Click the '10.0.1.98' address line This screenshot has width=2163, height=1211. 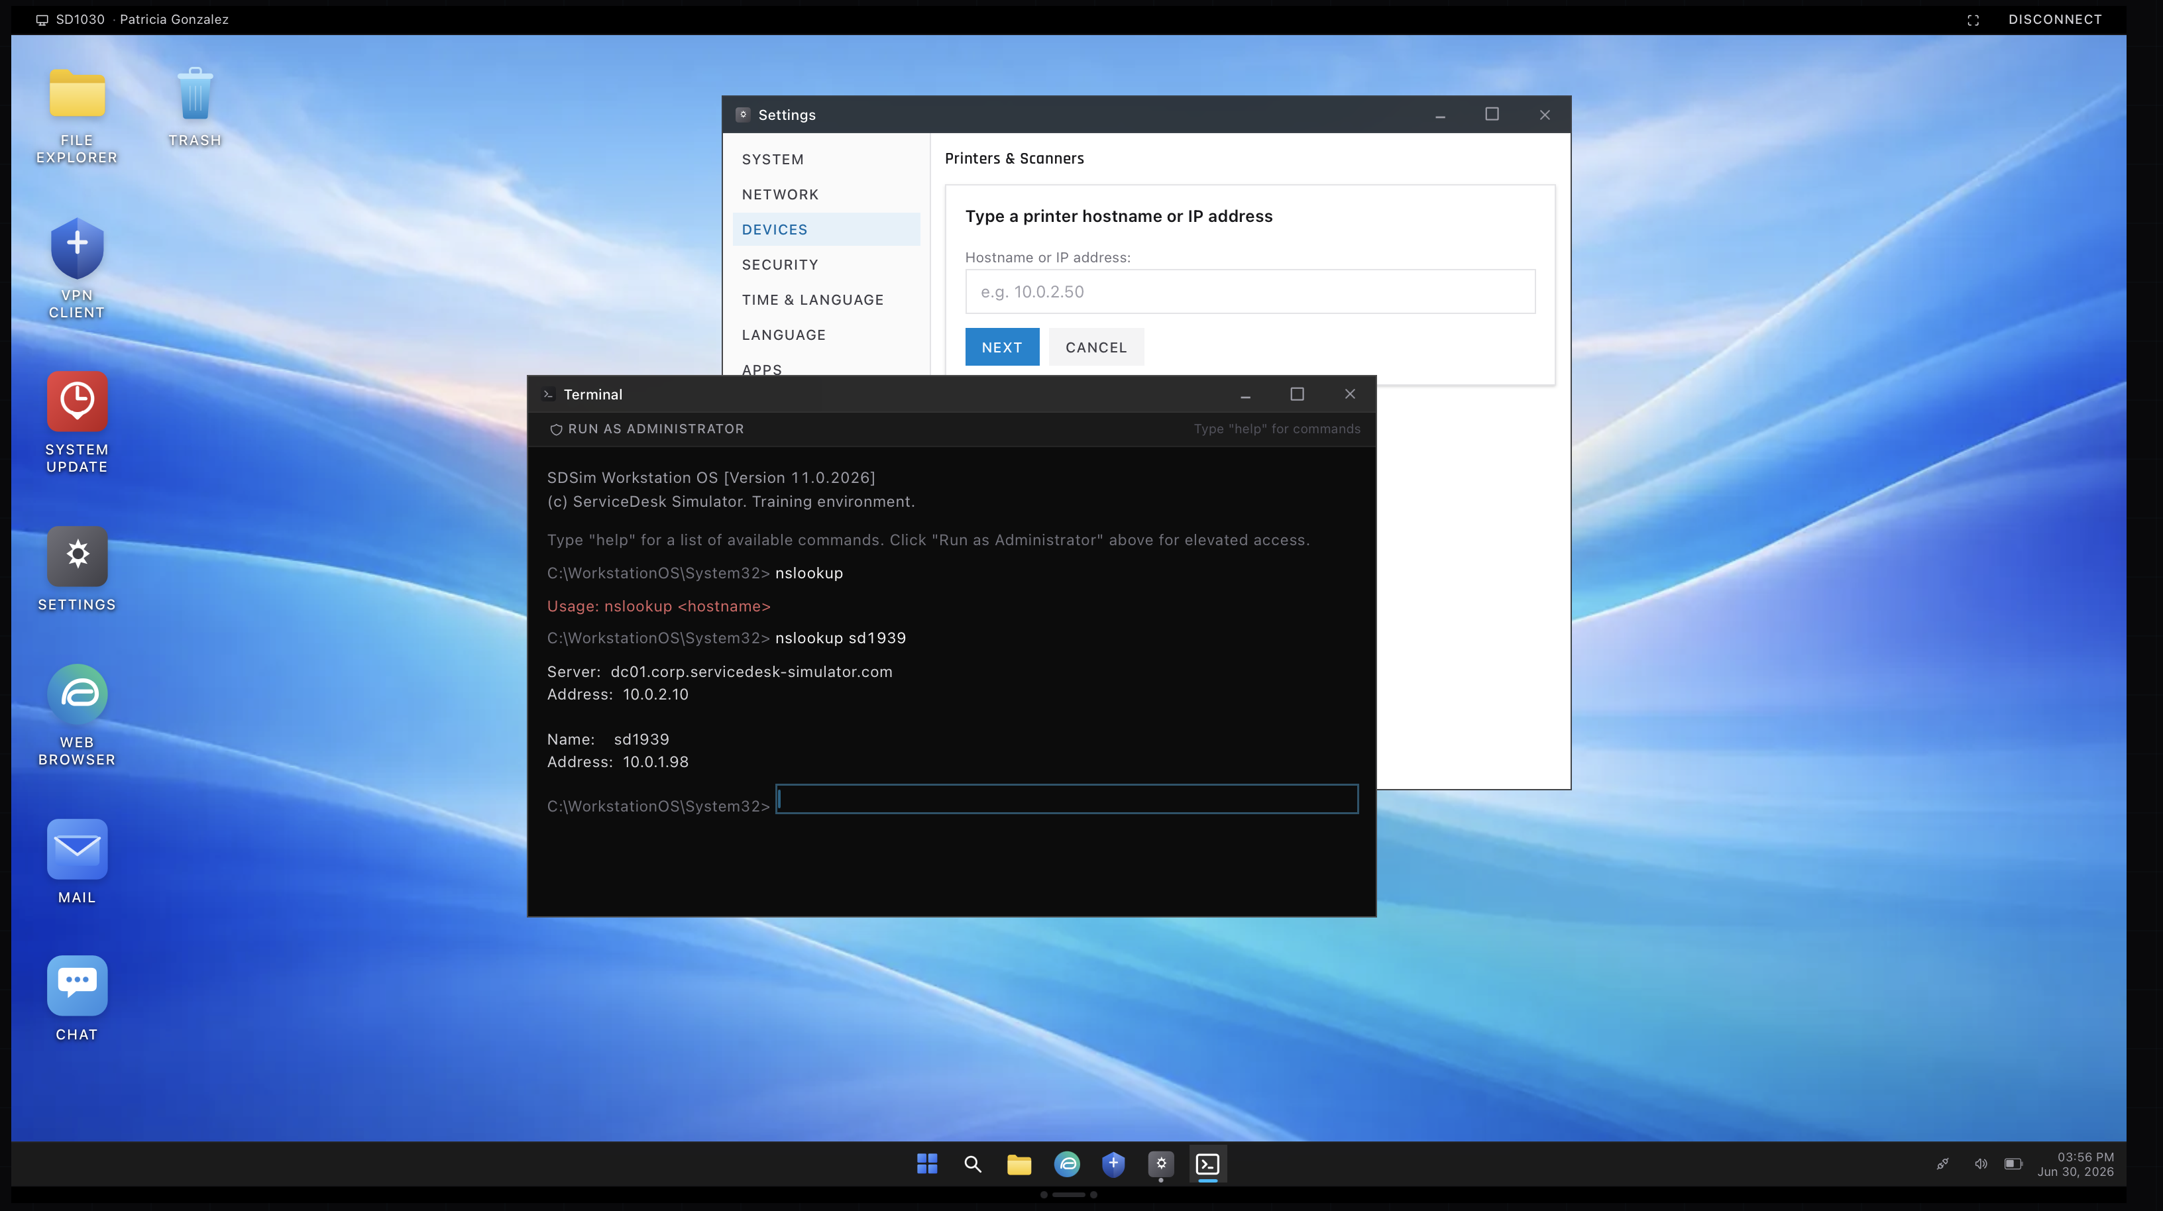click(617, 762)
